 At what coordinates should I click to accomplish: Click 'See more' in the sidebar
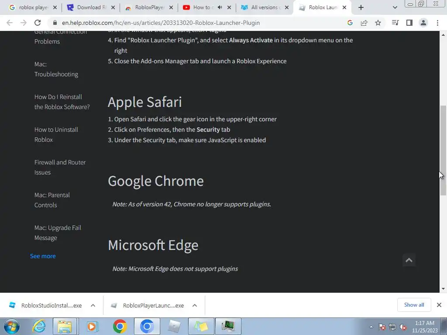(x=43, y=256)
